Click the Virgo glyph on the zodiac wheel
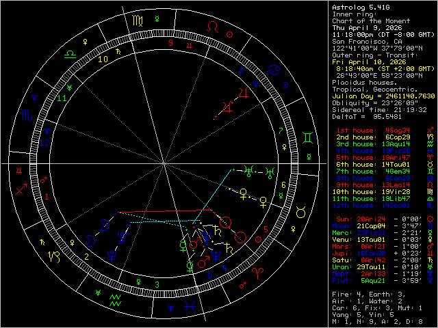 [x=138, y=22]
